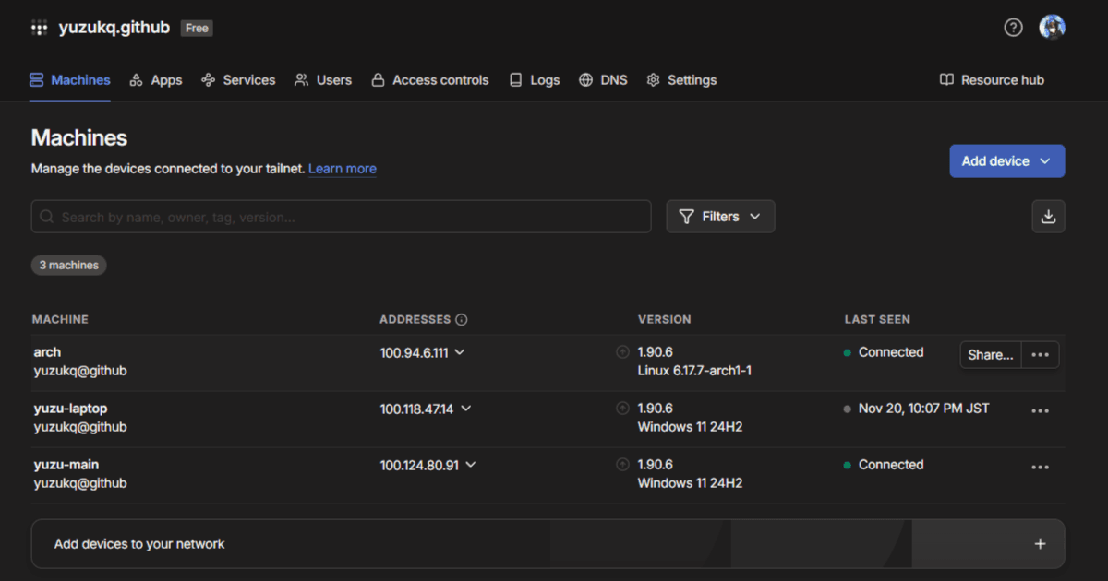The image size is (1108, 581).
Task: Open the user profile avatar
Action: (x=1052, y=28)
